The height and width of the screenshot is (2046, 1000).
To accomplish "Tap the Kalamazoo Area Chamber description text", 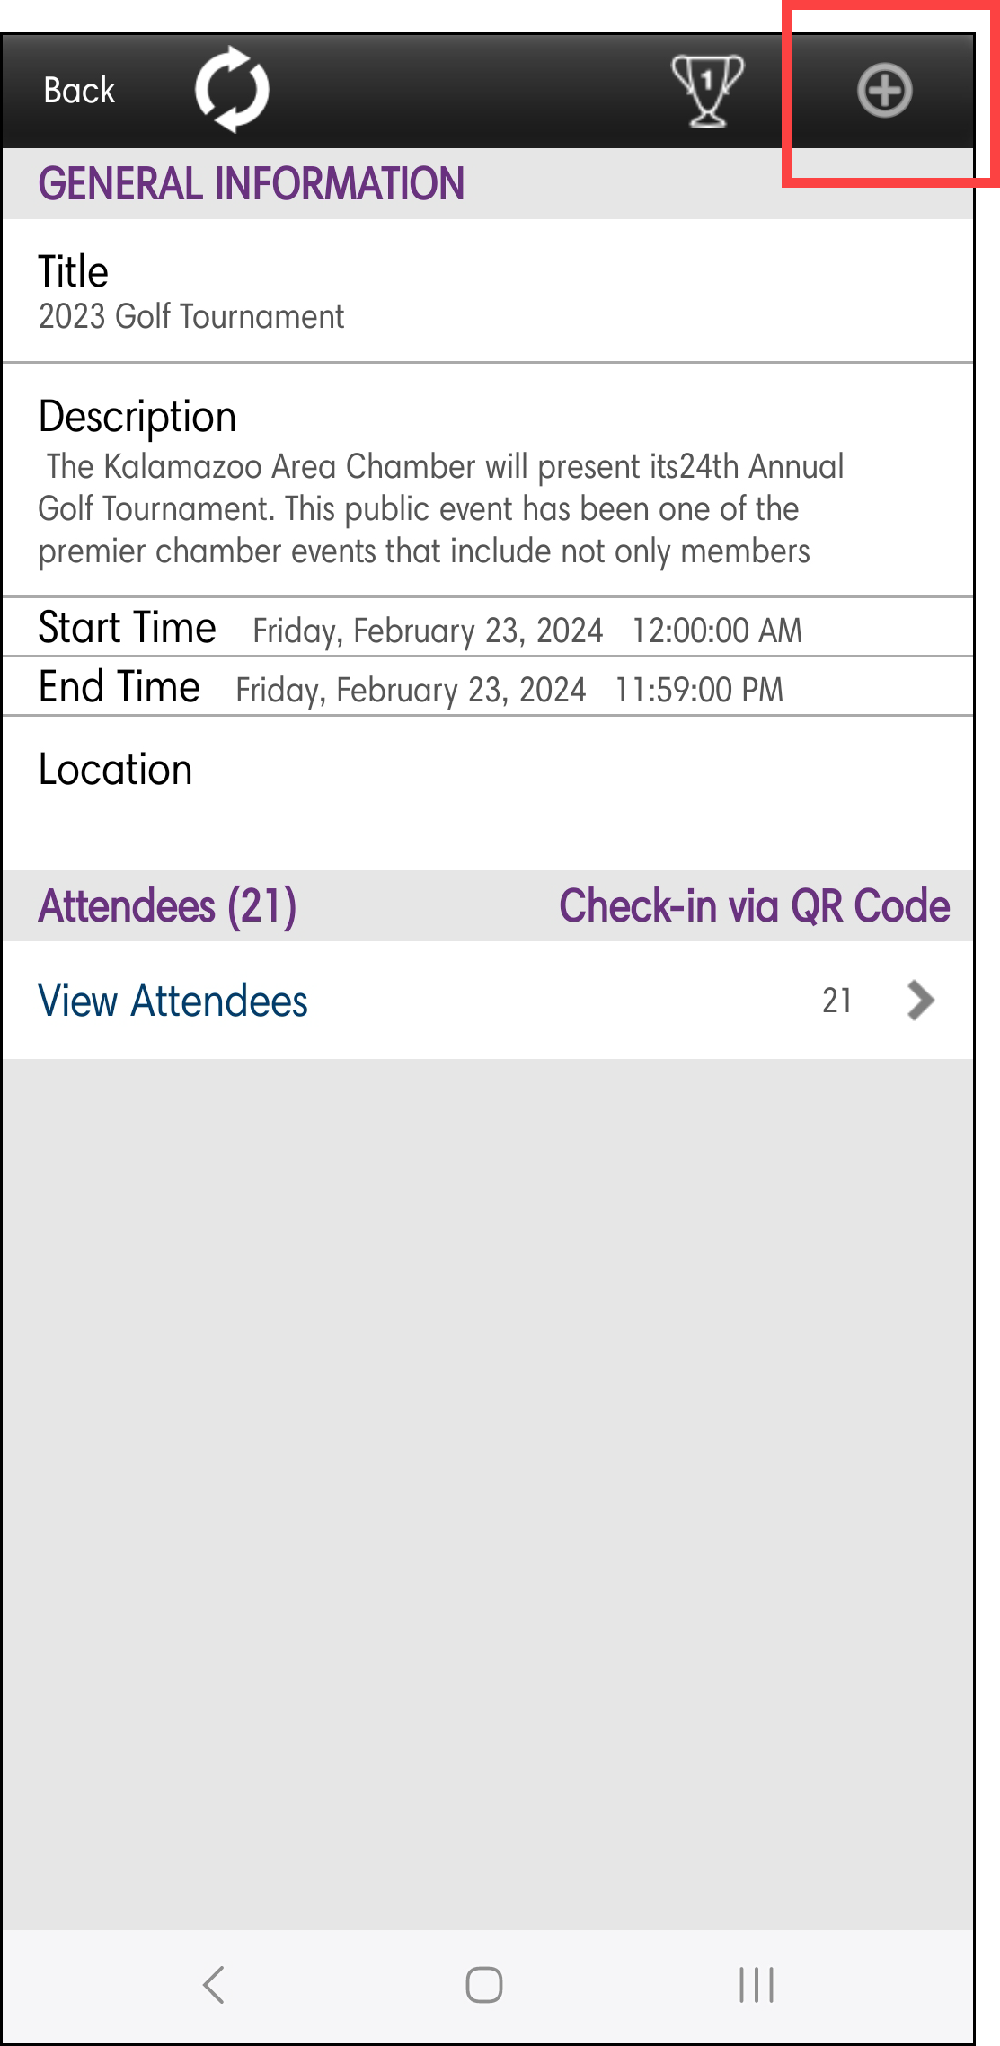I will pyautogui.click(x=440, y=508).
